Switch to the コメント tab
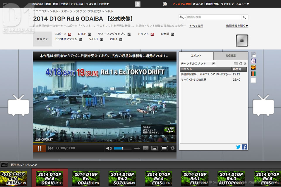The image size is (281, 187). pyautogui.click(x=196, y=56)
